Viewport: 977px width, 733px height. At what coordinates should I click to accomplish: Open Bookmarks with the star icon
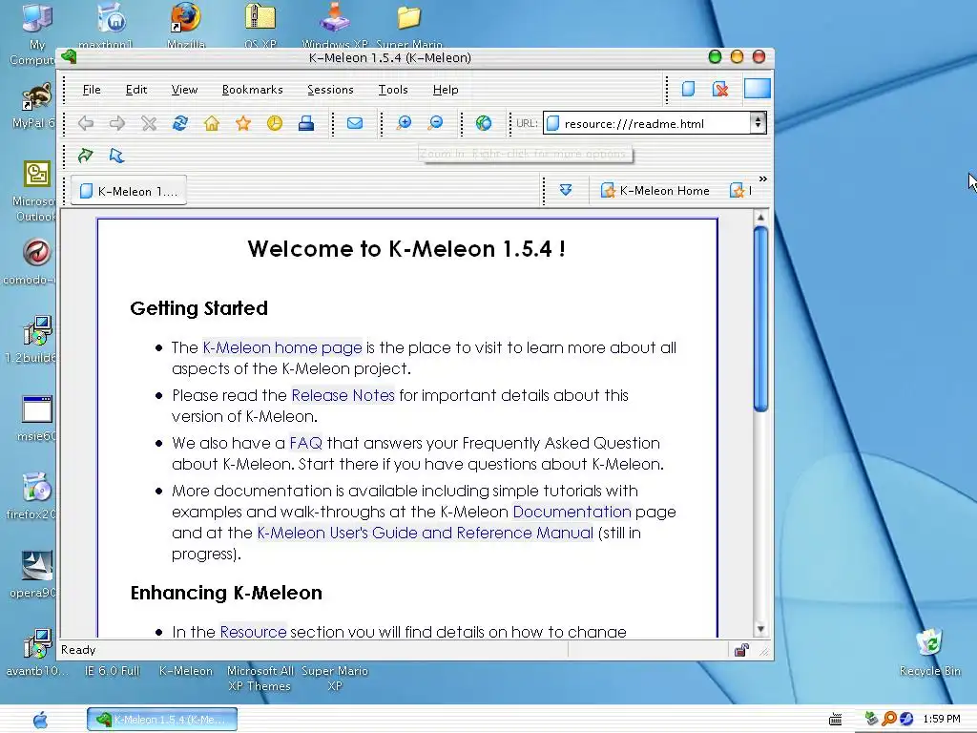[243, 123]
